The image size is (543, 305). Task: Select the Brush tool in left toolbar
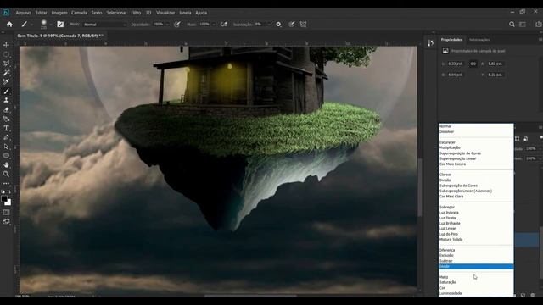6,91
